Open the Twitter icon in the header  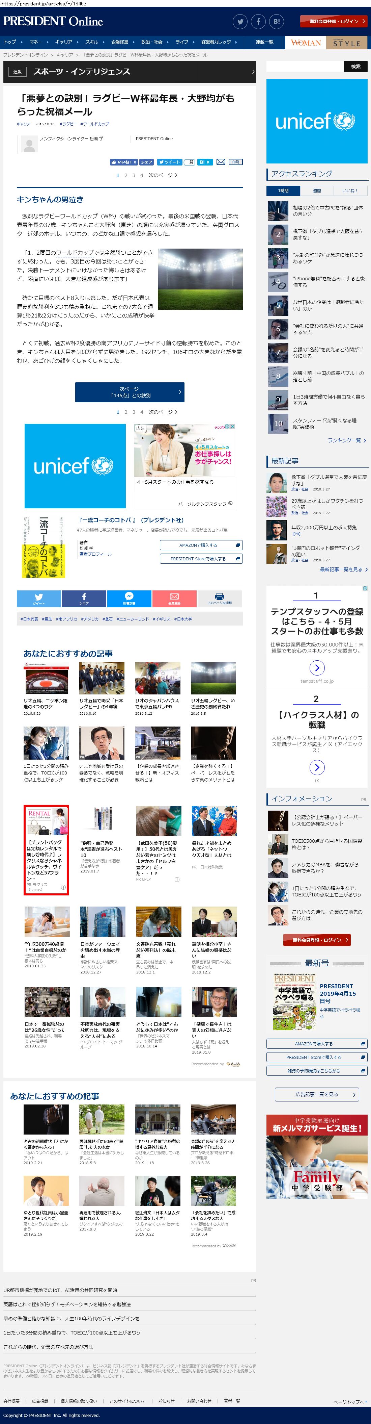[x=239, y=22]
